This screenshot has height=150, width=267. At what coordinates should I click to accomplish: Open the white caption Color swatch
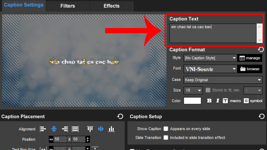point(192,101)
